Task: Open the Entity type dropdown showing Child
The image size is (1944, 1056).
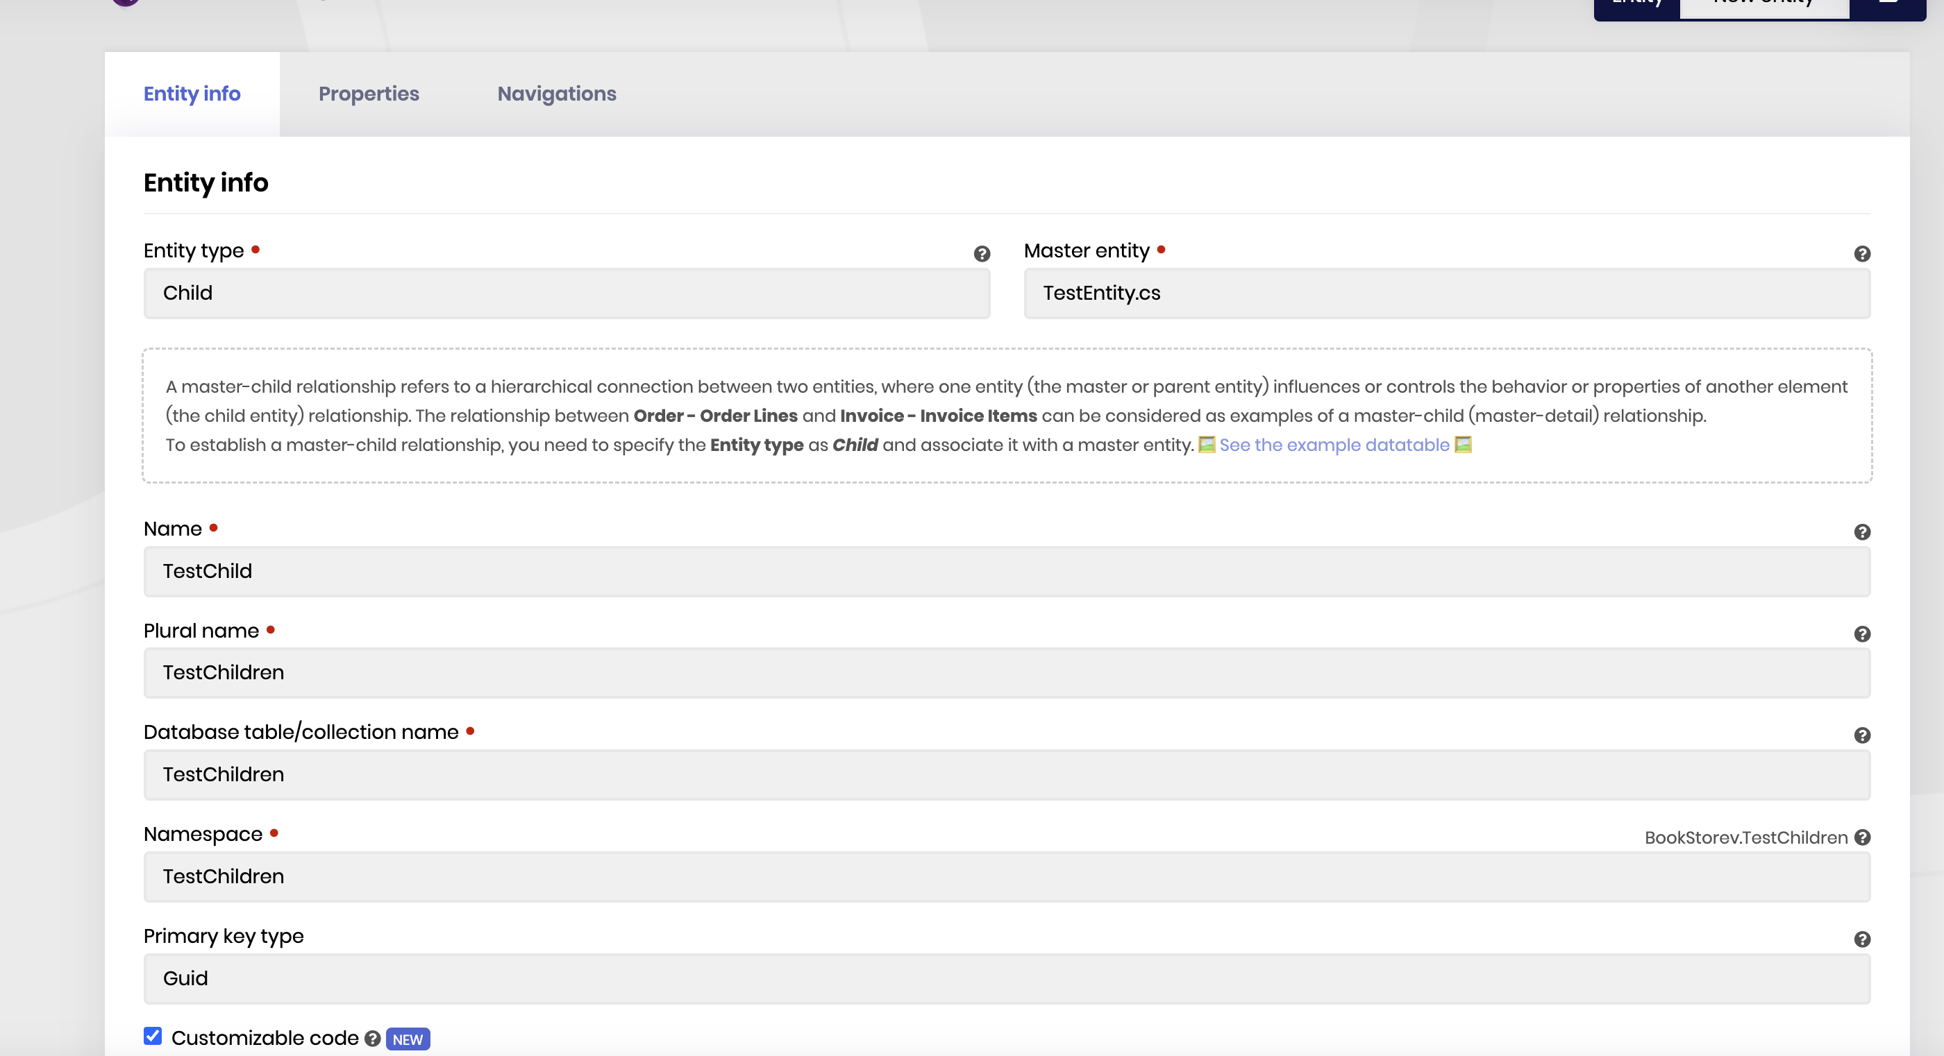Action: [x=566, y=293]
